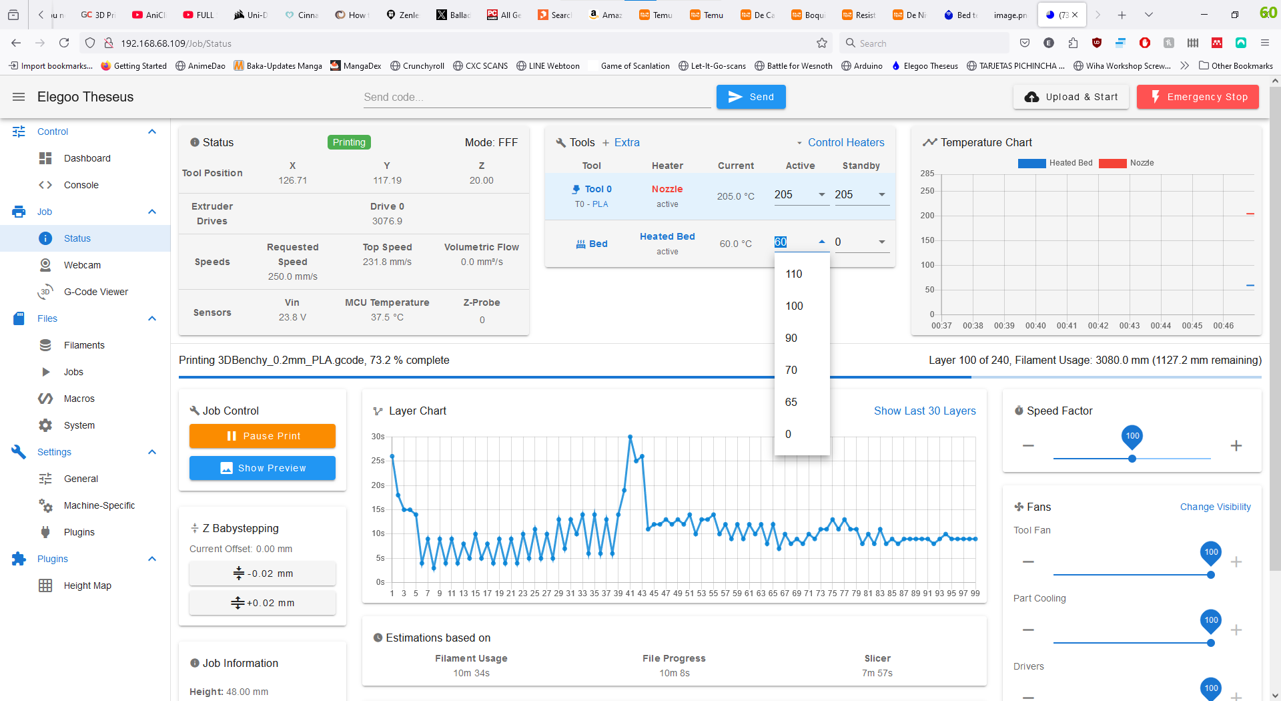Click the Emergency Stop button

pyautogui.click(x=1198, y=97)
